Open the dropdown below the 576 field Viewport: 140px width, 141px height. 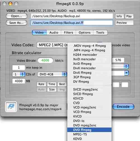120,66
